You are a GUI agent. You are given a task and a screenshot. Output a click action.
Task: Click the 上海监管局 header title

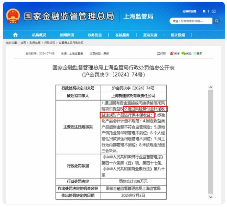coord(138,16)
